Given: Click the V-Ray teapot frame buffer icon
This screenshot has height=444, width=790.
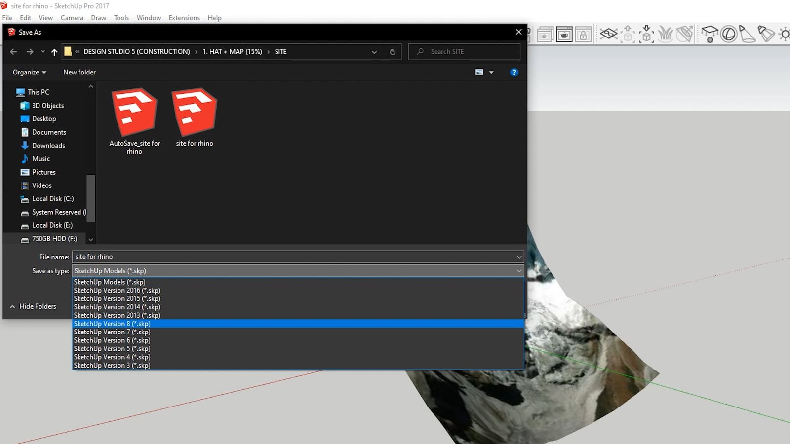Looking at the screenshot, I should click(564, 35).
